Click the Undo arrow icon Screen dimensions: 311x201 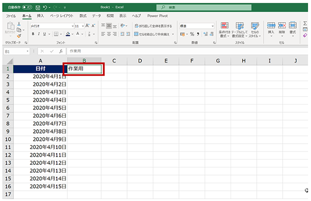coord(44,7)
